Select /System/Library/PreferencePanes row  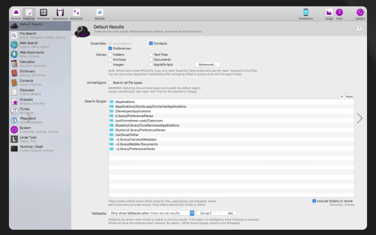pos(231,130)
